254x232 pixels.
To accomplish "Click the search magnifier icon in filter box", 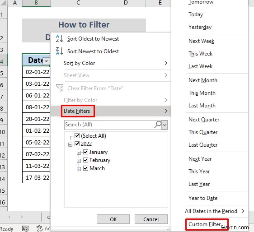I will (x=158, y=125).
